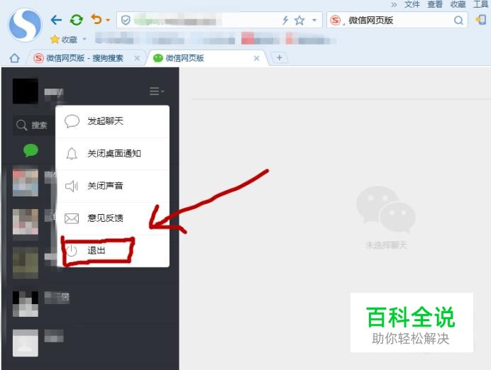Open the 查看 menu
The height and width of the screenshot is (370, 491).
[435, 4]
